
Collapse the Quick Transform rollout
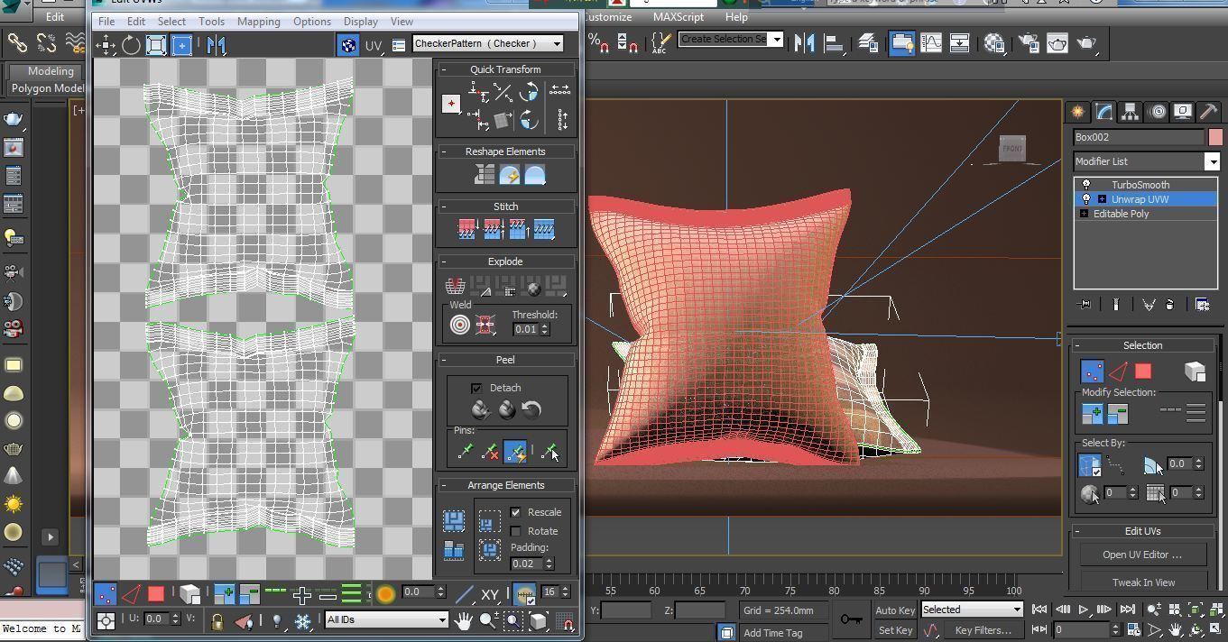click(505, 69)
